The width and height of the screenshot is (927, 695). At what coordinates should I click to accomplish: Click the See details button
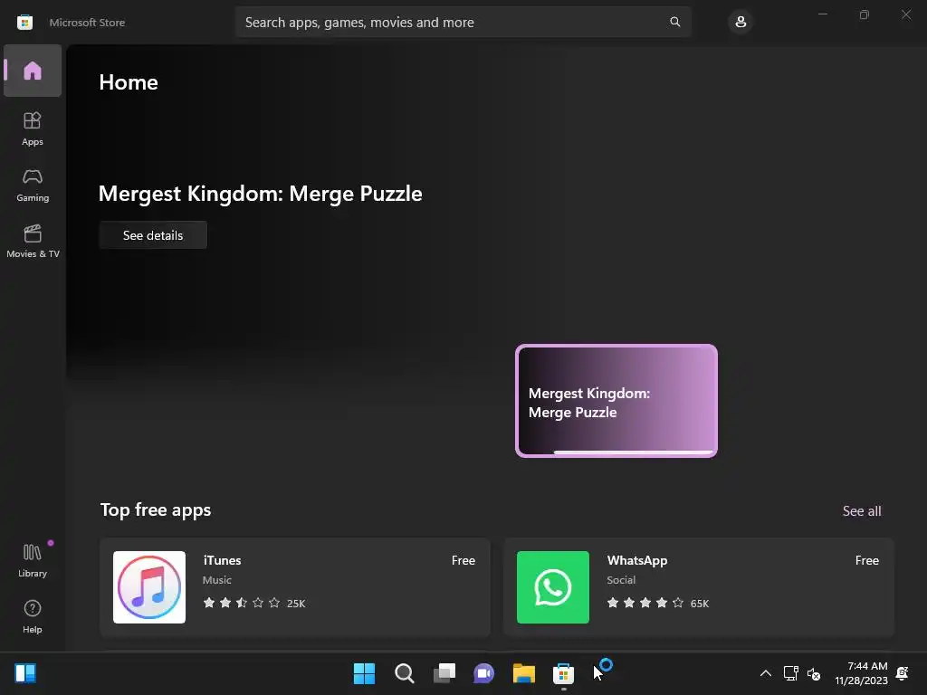point(153,235)
